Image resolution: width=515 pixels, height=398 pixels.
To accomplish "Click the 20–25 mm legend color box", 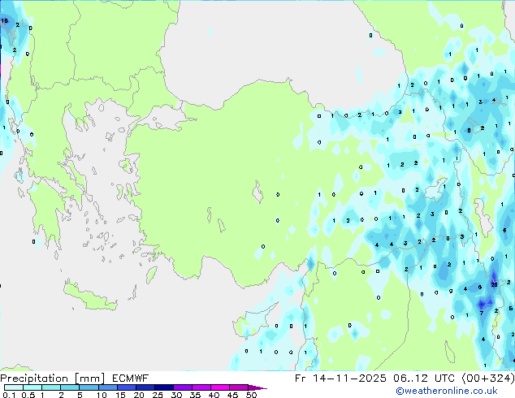I will [x=145, y=387].
